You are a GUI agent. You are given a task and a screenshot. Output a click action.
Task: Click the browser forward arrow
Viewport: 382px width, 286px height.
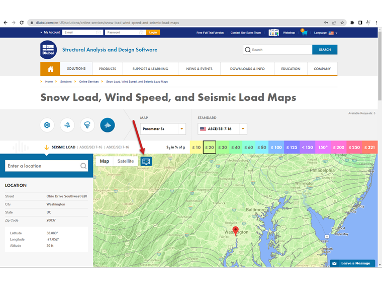pos(14,23)
